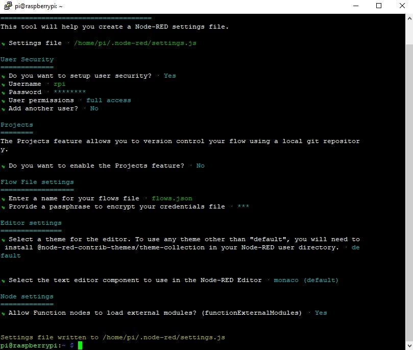Click the 'full access' permissions value
Viewport: 413px width, 350px height.
(109, 100)
